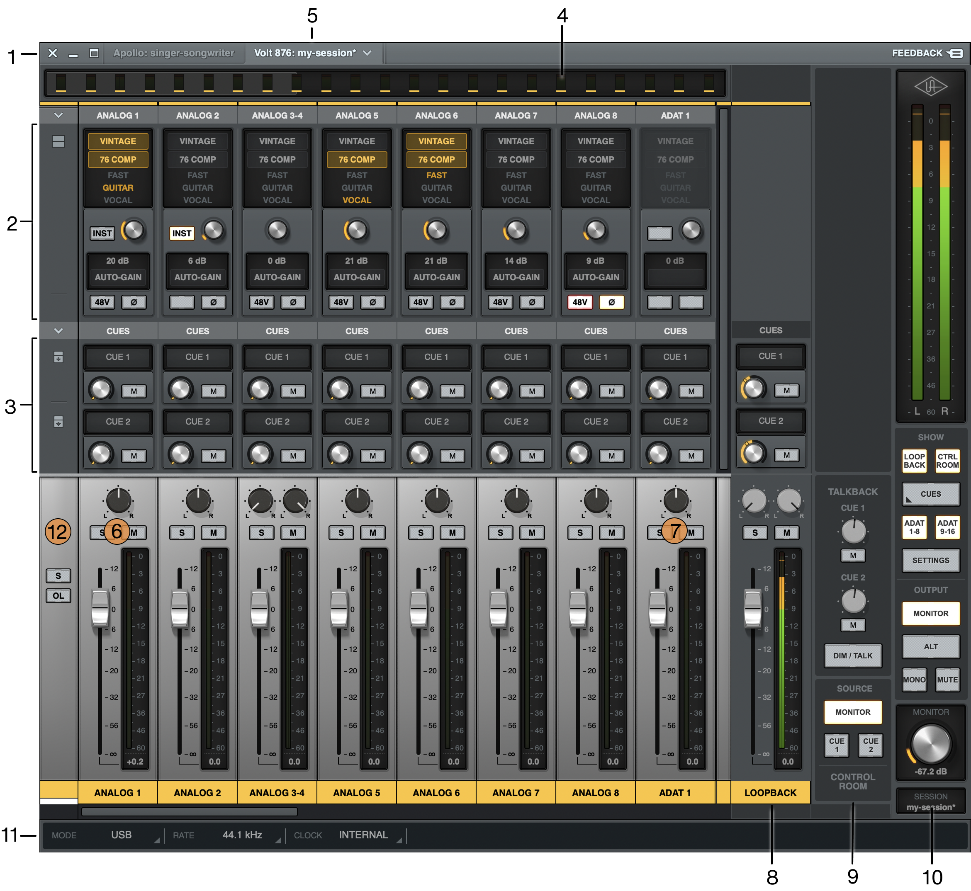Click the Universal Audio logo above the meters
The height and width of the screenshot is (891, 971).
point(930,87)
